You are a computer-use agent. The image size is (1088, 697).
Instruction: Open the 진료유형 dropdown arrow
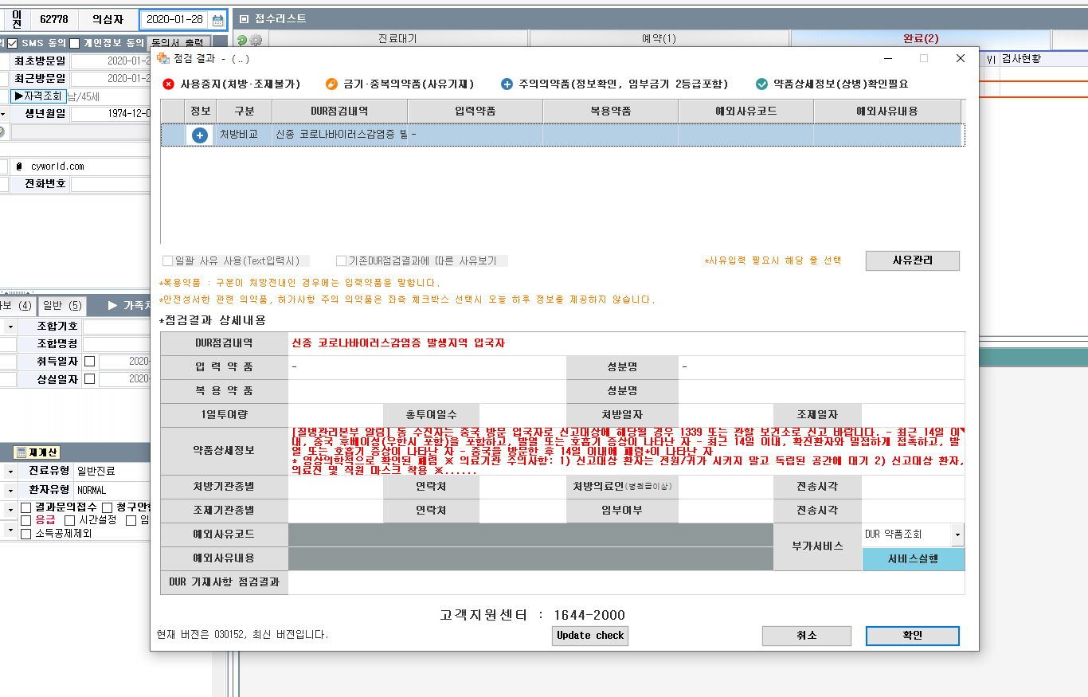pos(10,472)
